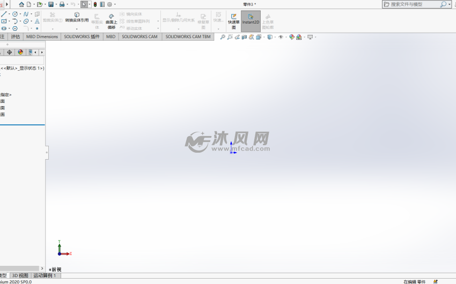The width and height of the screenshot is (456, 284).
Task: Expand the SOLIDWORKS menu flyout arrow
Action: 7,4
